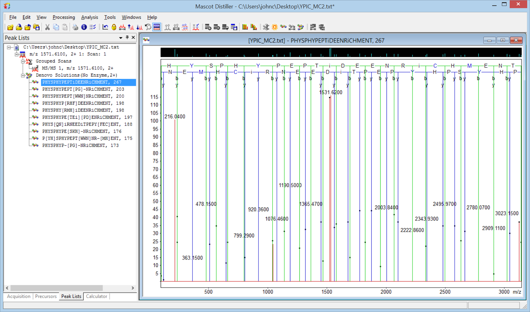Select solution PHYSPHYPE[SKH]-NRiCHMENT, 176
Viewport: 530px width, 312px height.
point(82,131)
